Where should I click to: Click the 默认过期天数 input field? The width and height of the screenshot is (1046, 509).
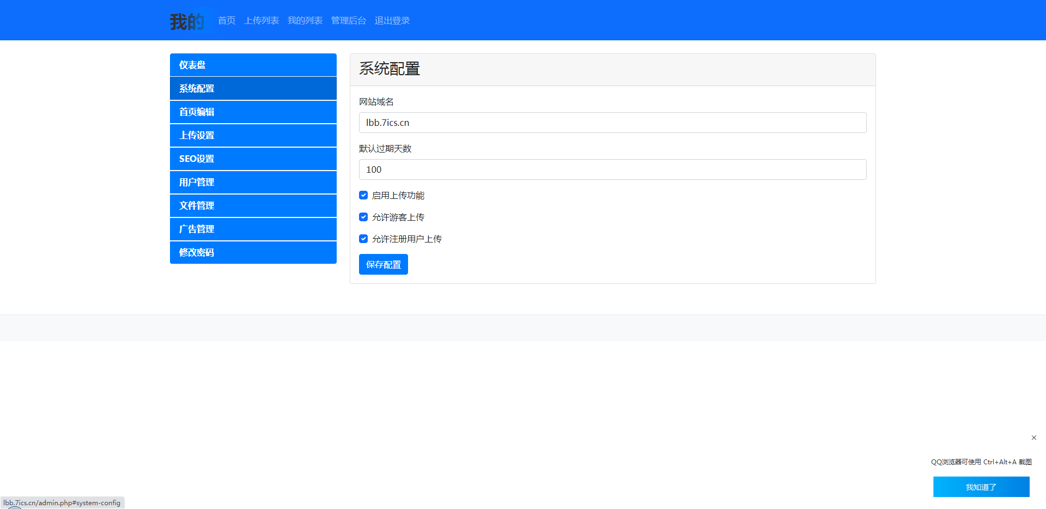pos(612,169)
